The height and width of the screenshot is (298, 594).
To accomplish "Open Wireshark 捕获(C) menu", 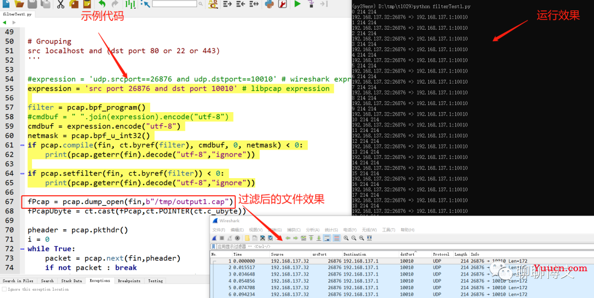I will (x=294, y=230).
